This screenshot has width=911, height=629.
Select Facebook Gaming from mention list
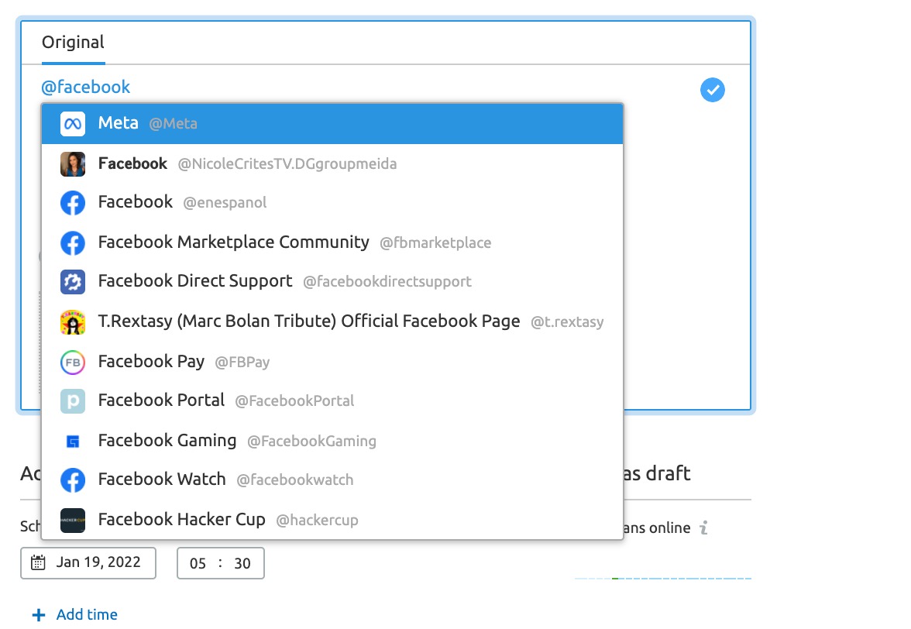(x=332, y=442)
